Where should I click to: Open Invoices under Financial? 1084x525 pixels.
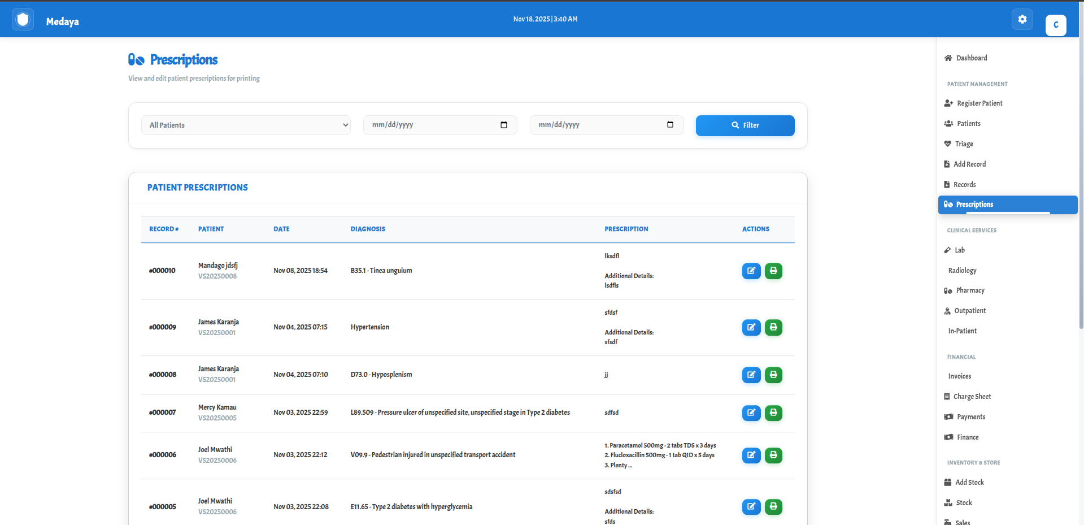[x=959, y=376]
